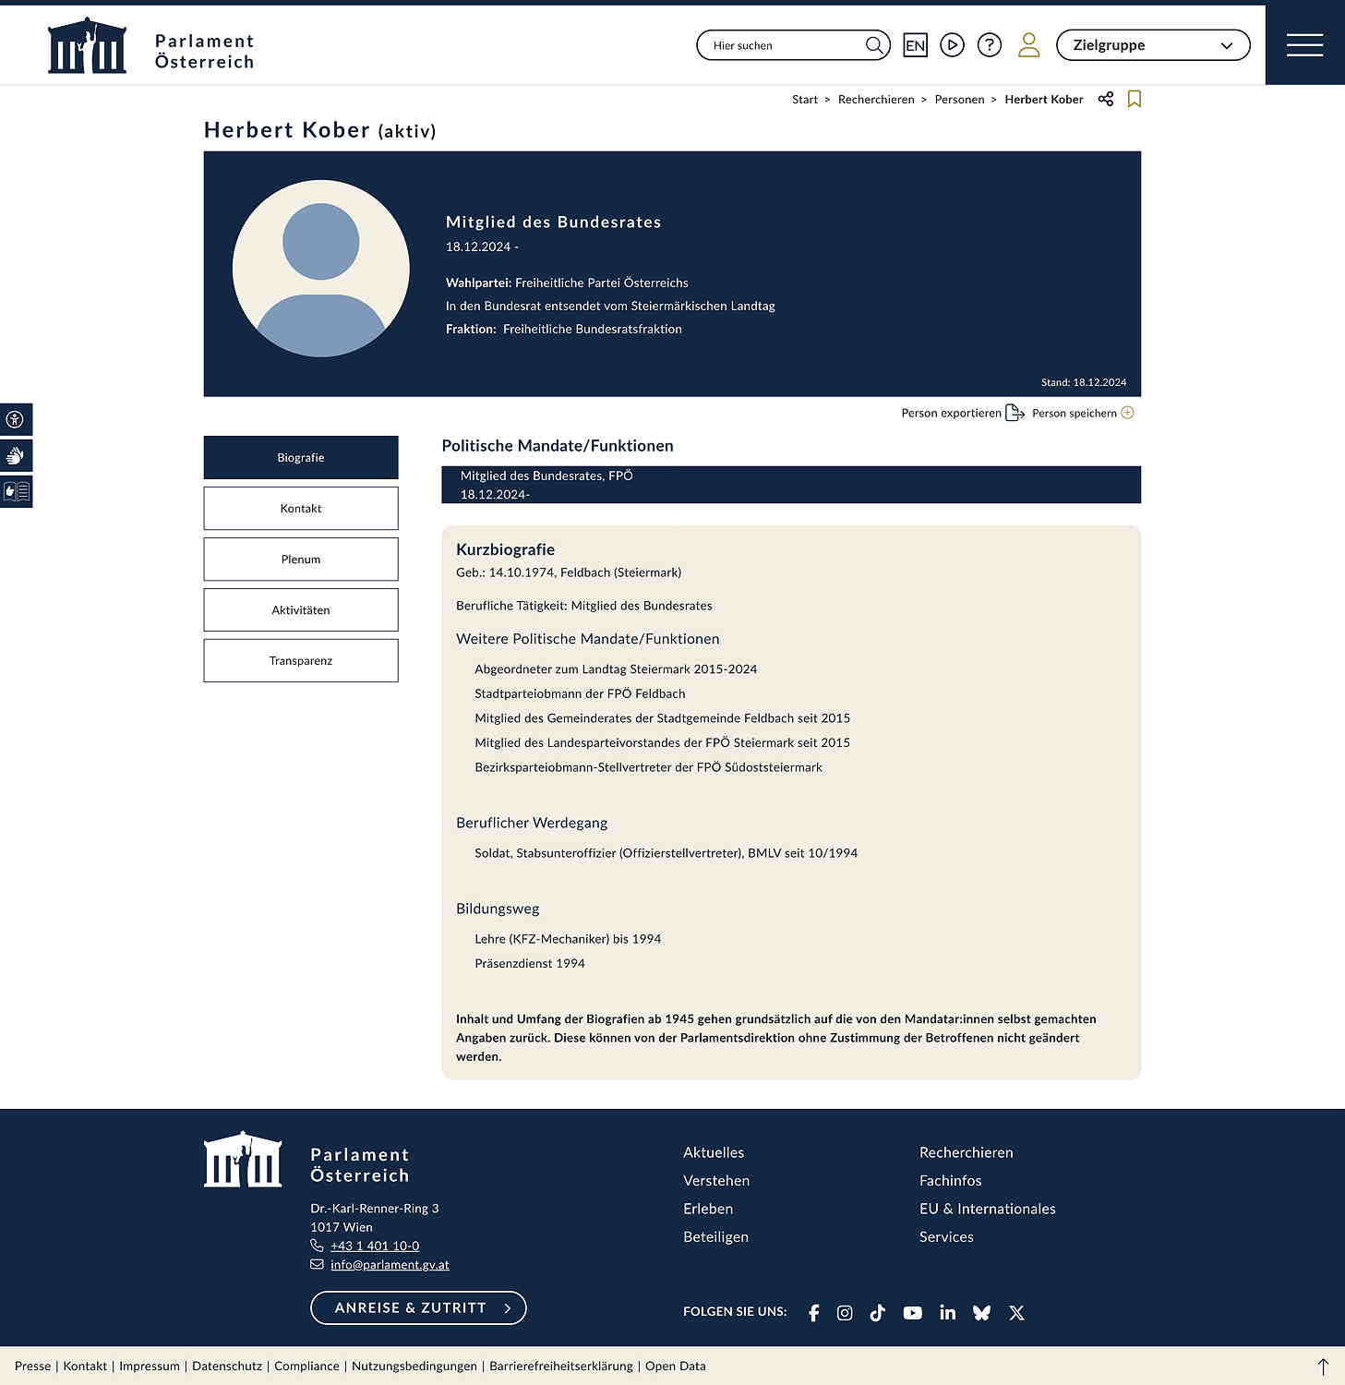Open the Nutzungsbedingungen link
The height and width of the screenshot is (1385, 1345).
[x=414, y=1367]
